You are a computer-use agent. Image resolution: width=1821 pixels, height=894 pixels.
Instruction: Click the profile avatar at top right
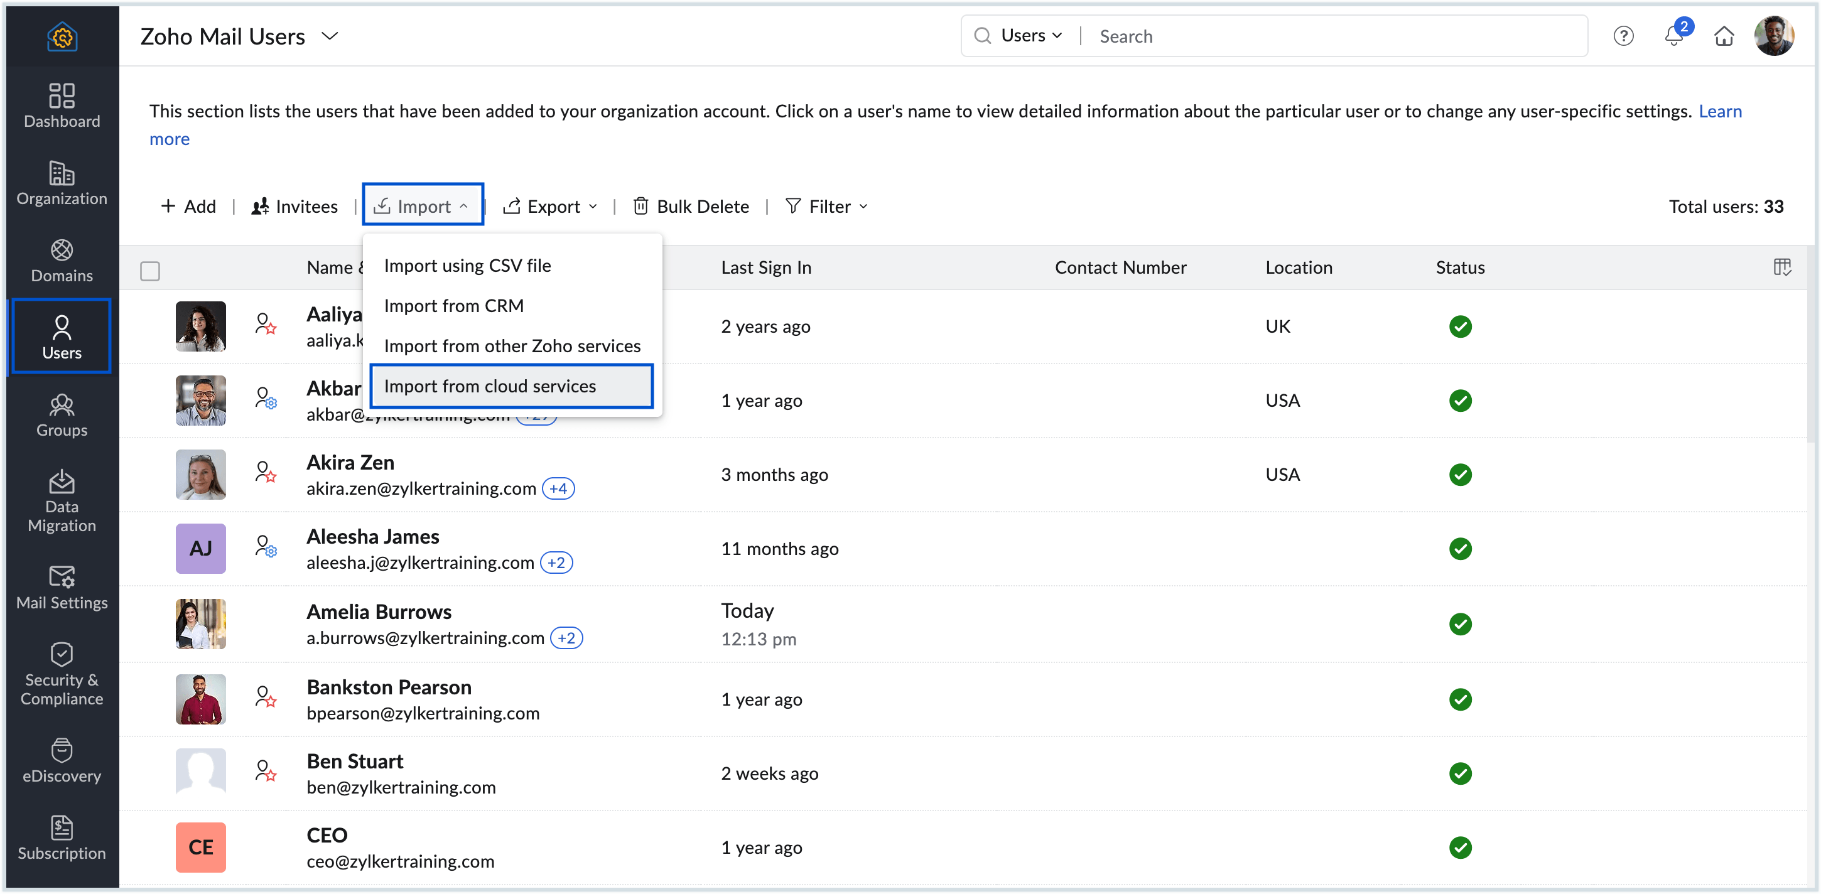coord(1775,35)
